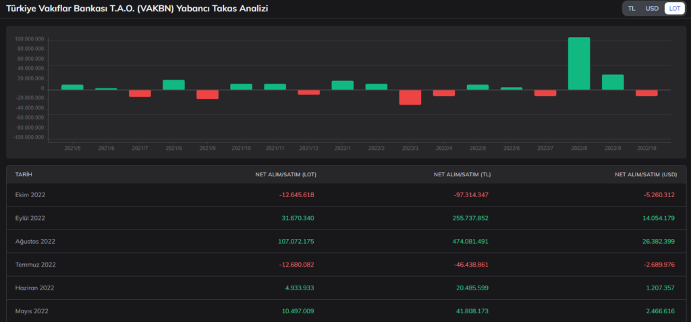Click the 2021/8 green bar
The height and width of the screenshot is (322, 691).
tap(173, 84)
